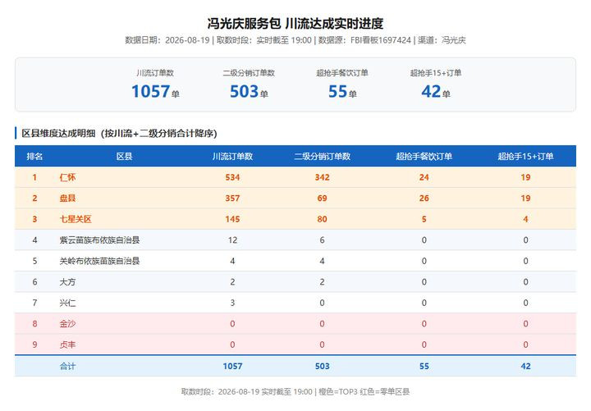Click value 145 in 七星关区 row
Screen dimensions: 591x411
[232, 219]
